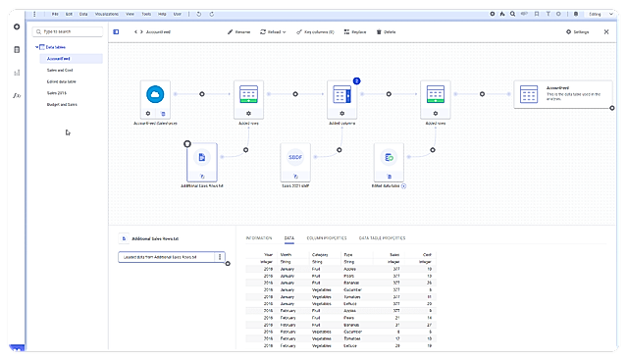Viewport: 628px width, 361px height.
Task: Open three-dots menu on Loaded data step
Action: 220,257
